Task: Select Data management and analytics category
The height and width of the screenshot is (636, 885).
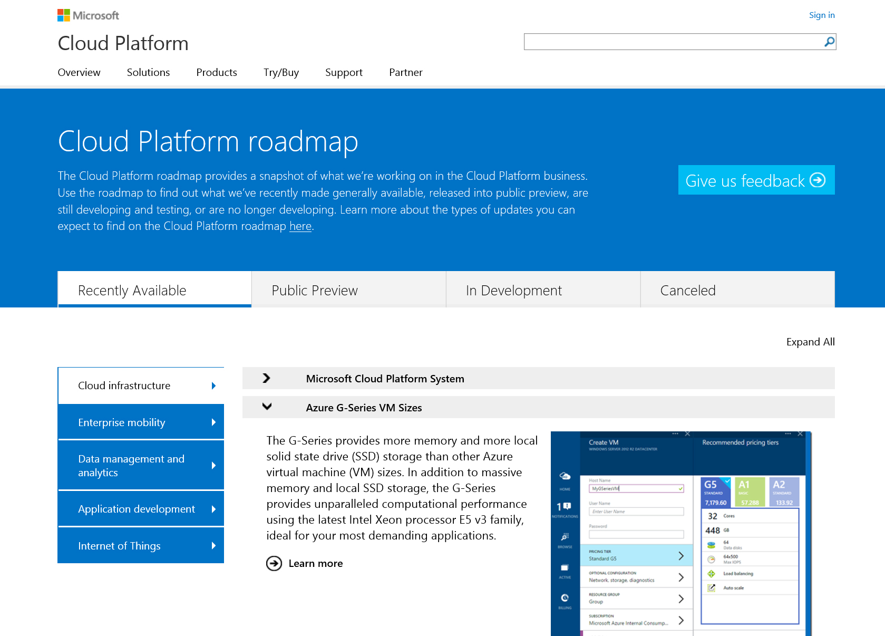Action: pyautogui.click(x=141, y=466)
